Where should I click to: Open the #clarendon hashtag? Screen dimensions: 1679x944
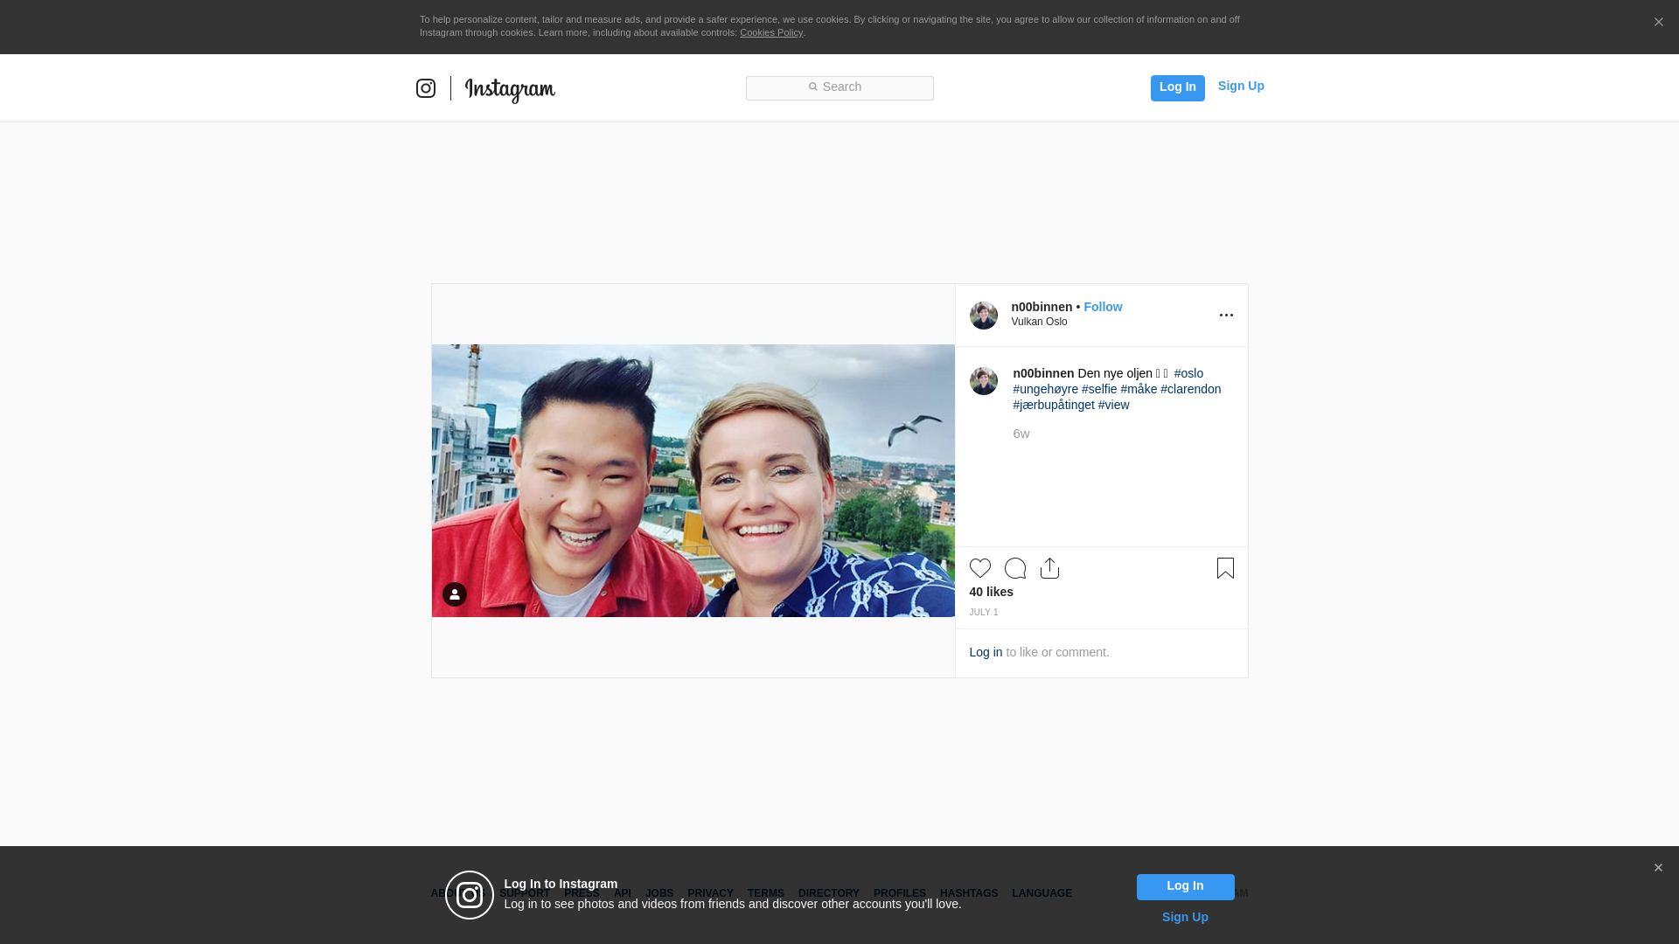[x=1190, y=389]
